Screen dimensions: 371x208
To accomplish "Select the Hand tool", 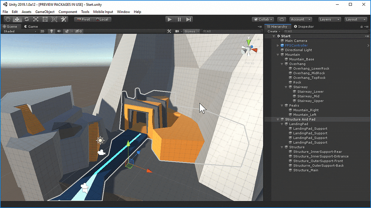I will [x=8, y=19].
